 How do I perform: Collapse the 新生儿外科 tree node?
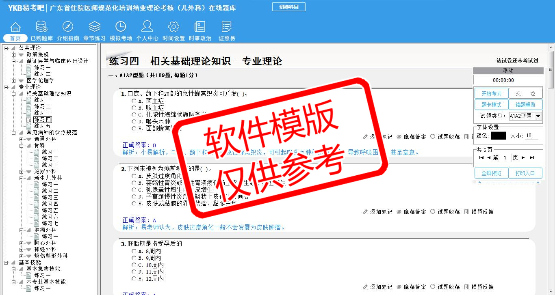click(22, 178)
